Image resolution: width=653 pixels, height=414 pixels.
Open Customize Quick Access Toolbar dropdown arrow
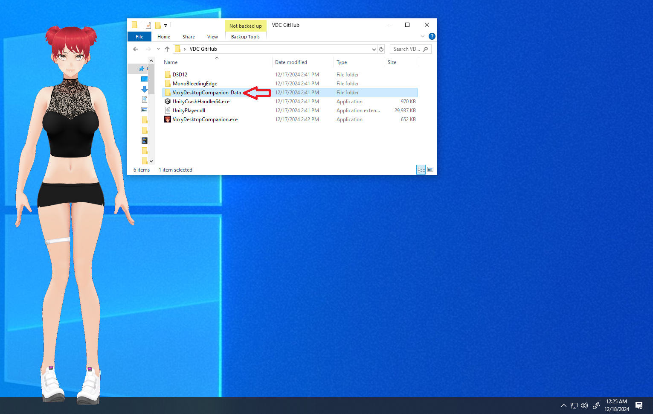click(166, 26)
